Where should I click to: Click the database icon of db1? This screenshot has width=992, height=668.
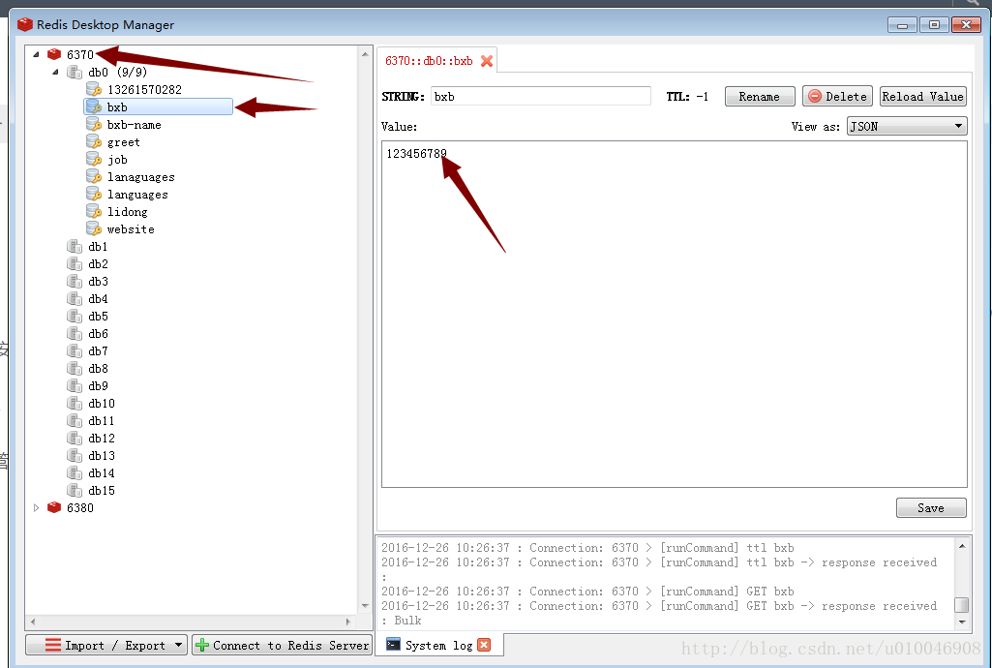[x=75, y=246]
